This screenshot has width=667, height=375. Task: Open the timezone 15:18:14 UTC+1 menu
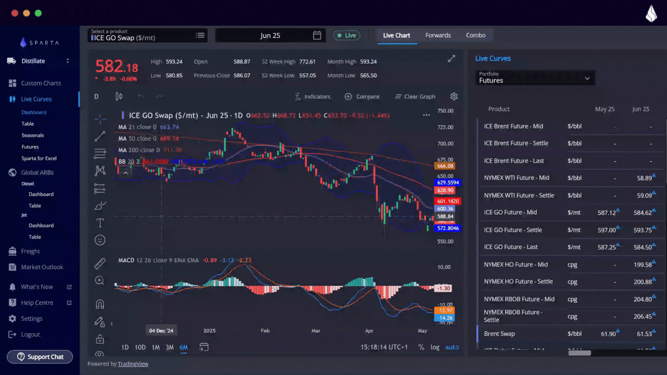tap(384, 347)
